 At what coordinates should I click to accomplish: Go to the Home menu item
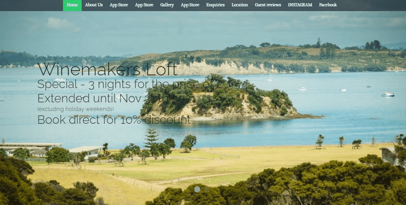click(x=72, y=5)
